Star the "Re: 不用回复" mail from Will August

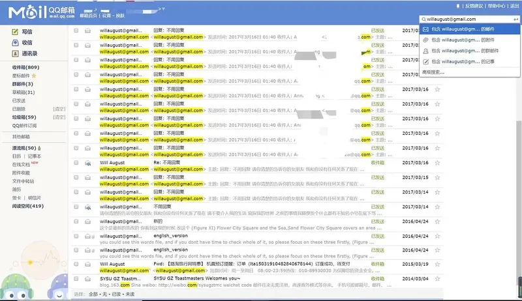(x=437, y=163)
